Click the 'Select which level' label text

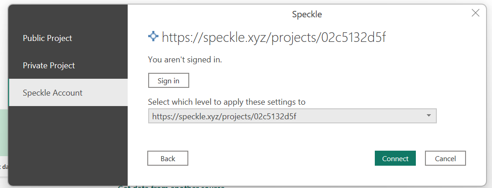pos(227,102)
